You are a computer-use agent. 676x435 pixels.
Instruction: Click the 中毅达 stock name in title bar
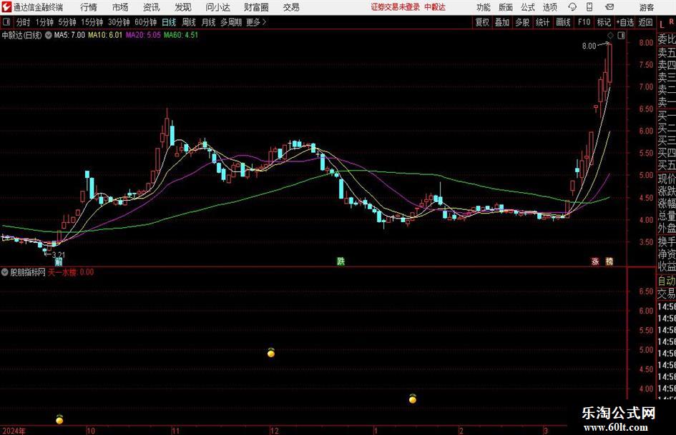(x=435, y=7)
